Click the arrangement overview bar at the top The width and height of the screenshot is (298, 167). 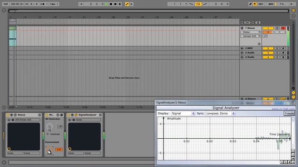(x=149, y=11)
